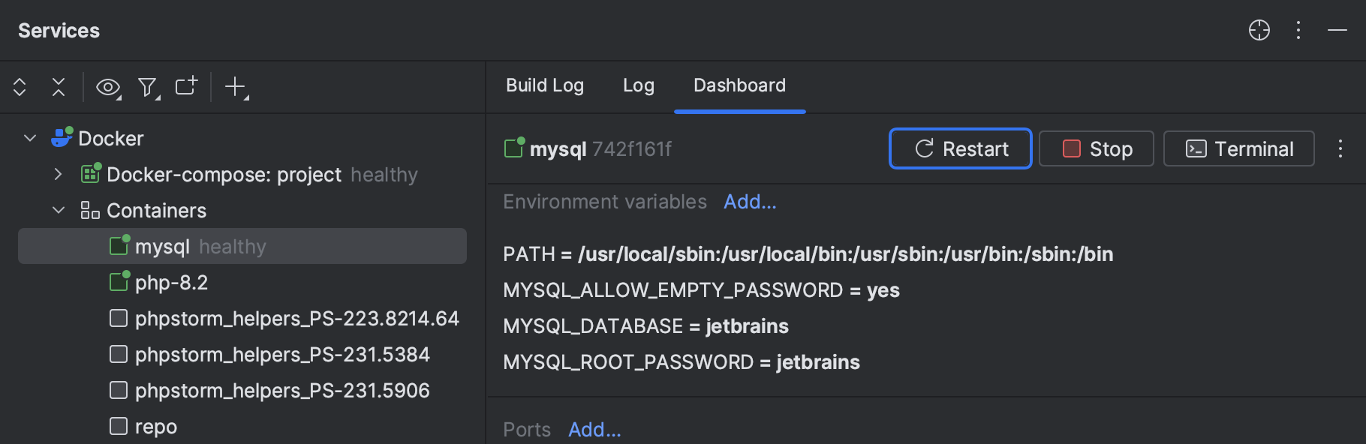Open Terminal for mysql container
This screenshot has height=444, width=1366.
[x=1238, y=148]
